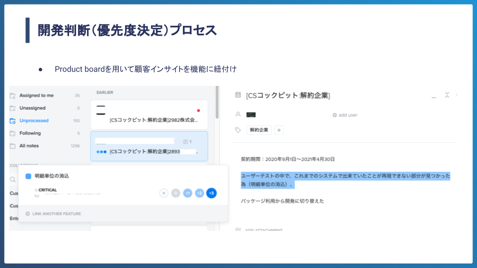Click the note type icon beside the title
The width and height of the screenshot is (477, 268).
pos(238,95)
